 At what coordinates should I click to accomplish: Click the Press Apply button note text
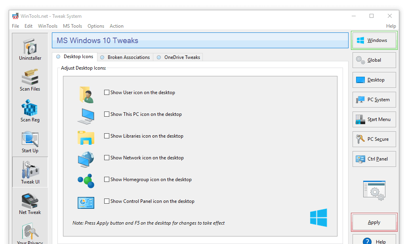tap(149, 223)
